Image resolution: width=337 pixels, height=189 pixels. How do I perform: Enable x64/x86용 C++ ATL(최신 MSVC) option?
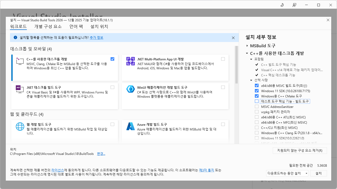pyautogui.click(x=257, y=117)
